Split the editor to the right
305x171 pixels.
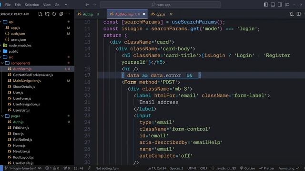tap(299, 14)
